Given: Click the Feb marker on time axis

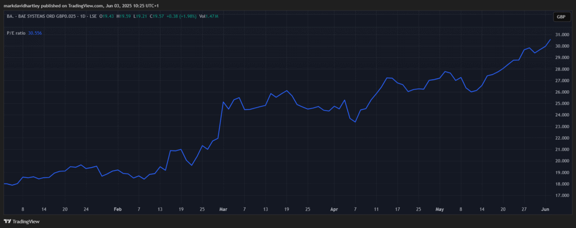Looking at the screenshot, I should (x=118, y=210).
